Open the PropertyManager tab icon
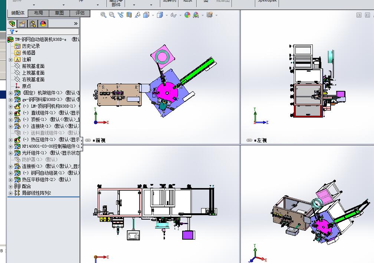The height and width of the screenshot is (263, 374). pyautogui.click(x=22, y=23)
